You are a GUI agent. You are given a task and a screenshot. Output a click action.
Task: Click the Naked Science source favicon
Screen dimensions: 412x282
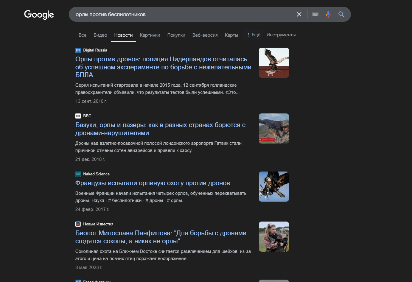click(78, 174)
